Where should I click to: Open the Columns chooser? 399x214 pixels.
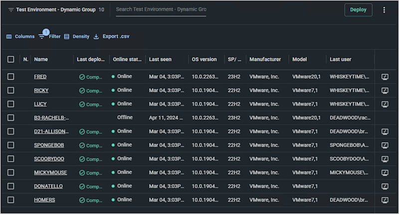20,36
